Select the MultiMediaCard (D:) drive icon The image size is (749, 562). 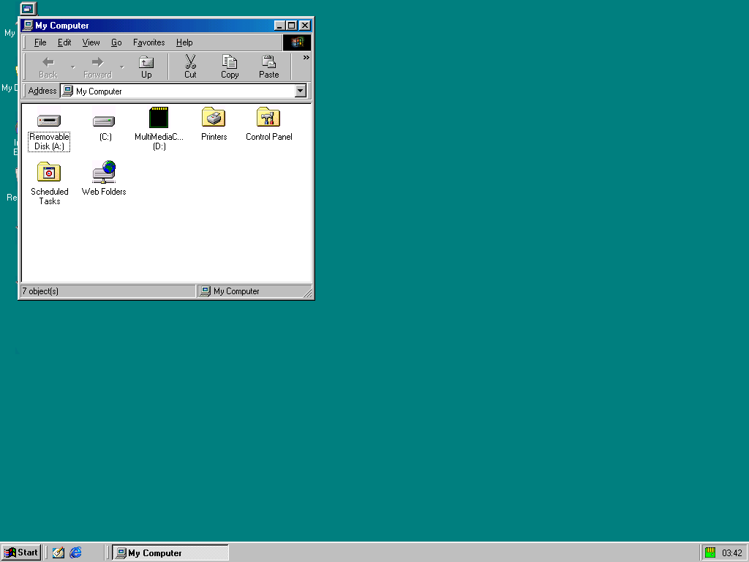(x=159, y=118)
